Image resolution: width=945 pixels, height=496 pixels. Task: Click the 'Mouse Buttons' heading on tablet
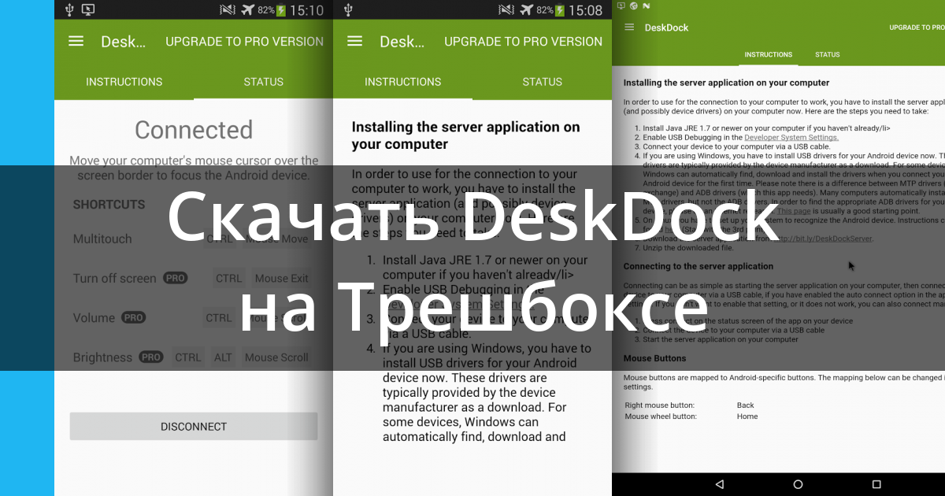tap(654, 358)
